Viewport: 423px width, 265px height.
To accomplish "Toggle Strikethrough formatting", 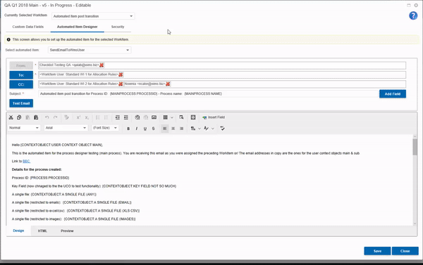I will [153, 129].
